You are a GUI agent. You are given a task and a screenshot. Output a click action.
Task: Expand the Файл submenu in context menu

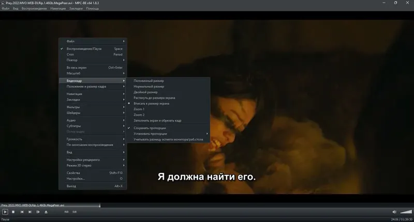[x=93, y=41]
